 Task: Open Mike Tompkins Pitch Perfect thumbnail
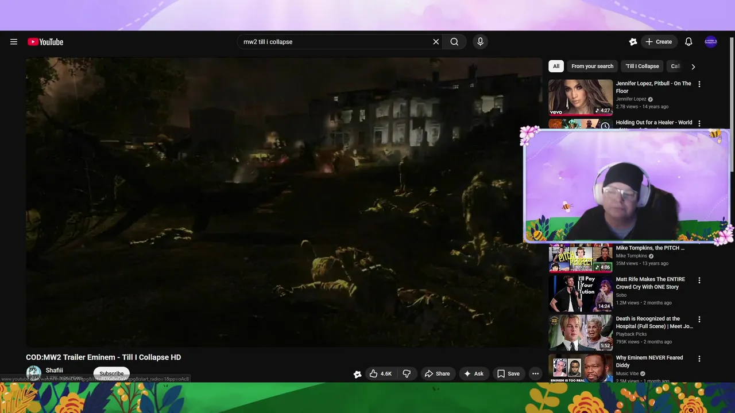pos(581,258)
